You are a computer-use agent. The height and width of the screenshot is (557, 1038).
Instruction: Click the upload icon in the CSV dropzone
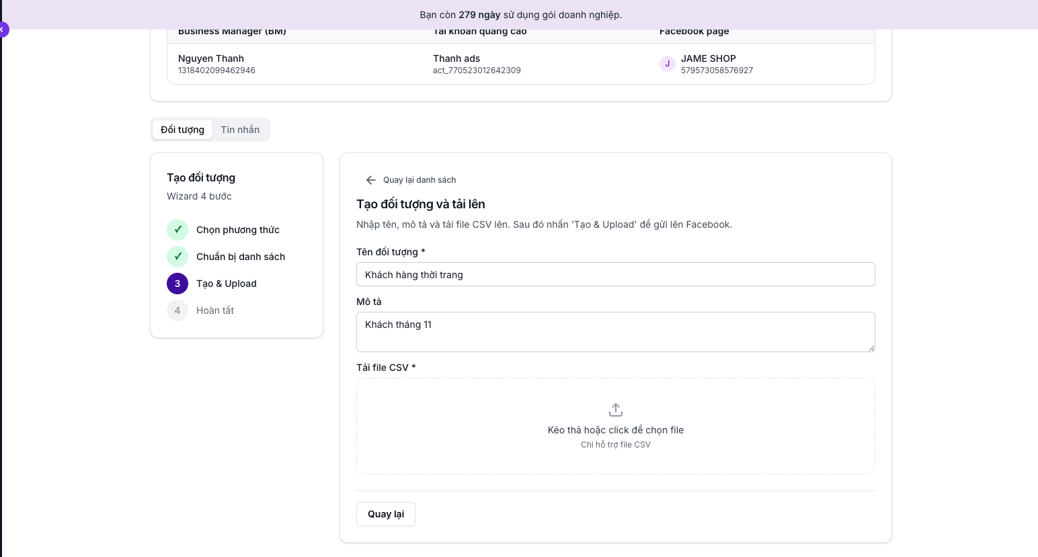pyautogui.click(x=615, y=409)
